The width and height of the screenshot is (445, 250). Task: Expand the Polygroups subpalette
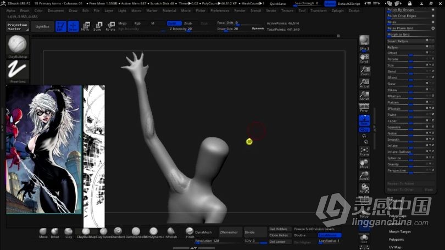398,216
